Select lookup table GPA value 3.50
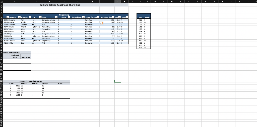The image size is (257, 127). pos(141,41)
